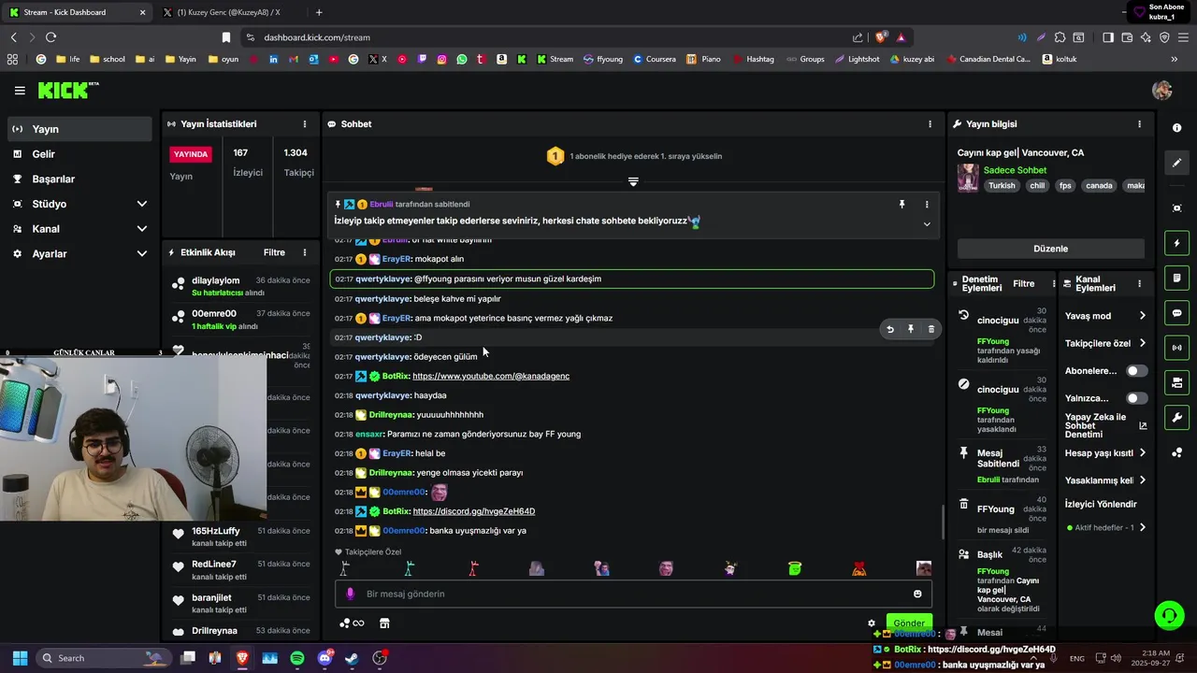Open chat settings gear next to Gönder
This screenshot has width=1197, height=673.
[872, 623]
